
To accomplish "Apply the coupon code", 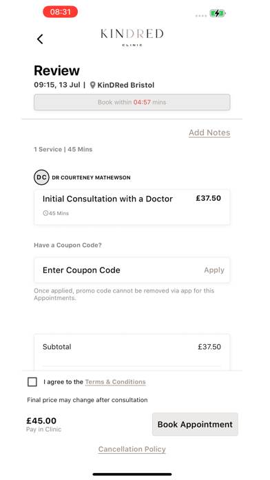I will [x=214, y=270].
